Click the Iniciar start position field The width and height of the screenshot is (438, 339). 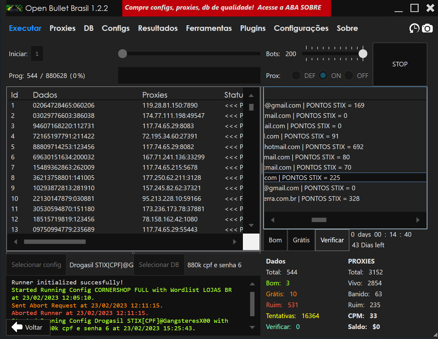pos(37,54)
